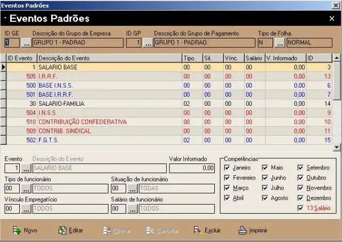The image size is (342, 242).
Task: Toggle the Janeiro checkbox
Action: point(227,167)
